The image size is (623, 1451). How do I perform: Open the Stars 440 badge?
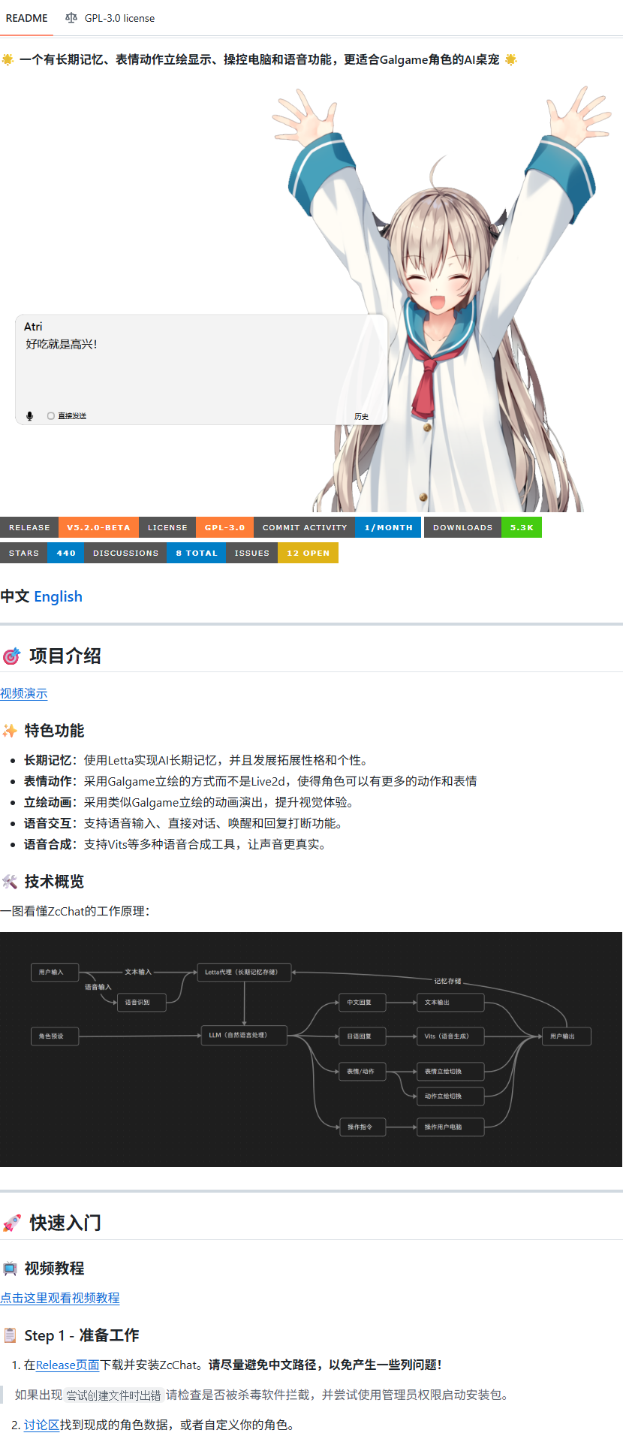pyautogui.click(x=42, y=553)
